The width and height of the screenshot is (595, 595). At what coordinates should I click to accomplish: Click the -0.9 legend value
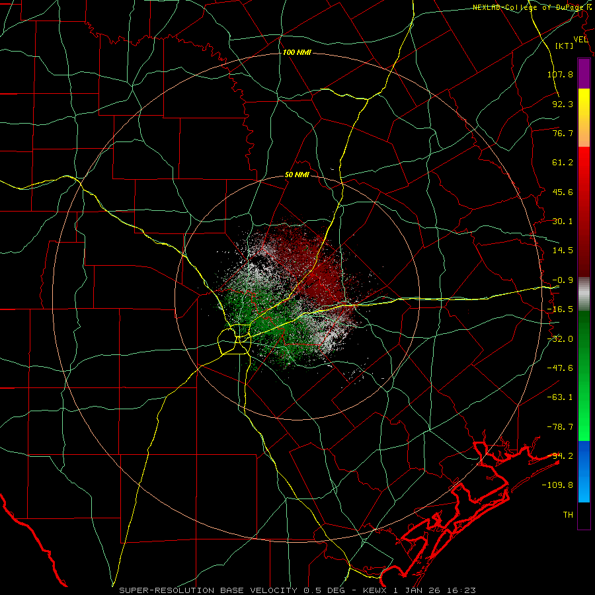pos(563,280)
